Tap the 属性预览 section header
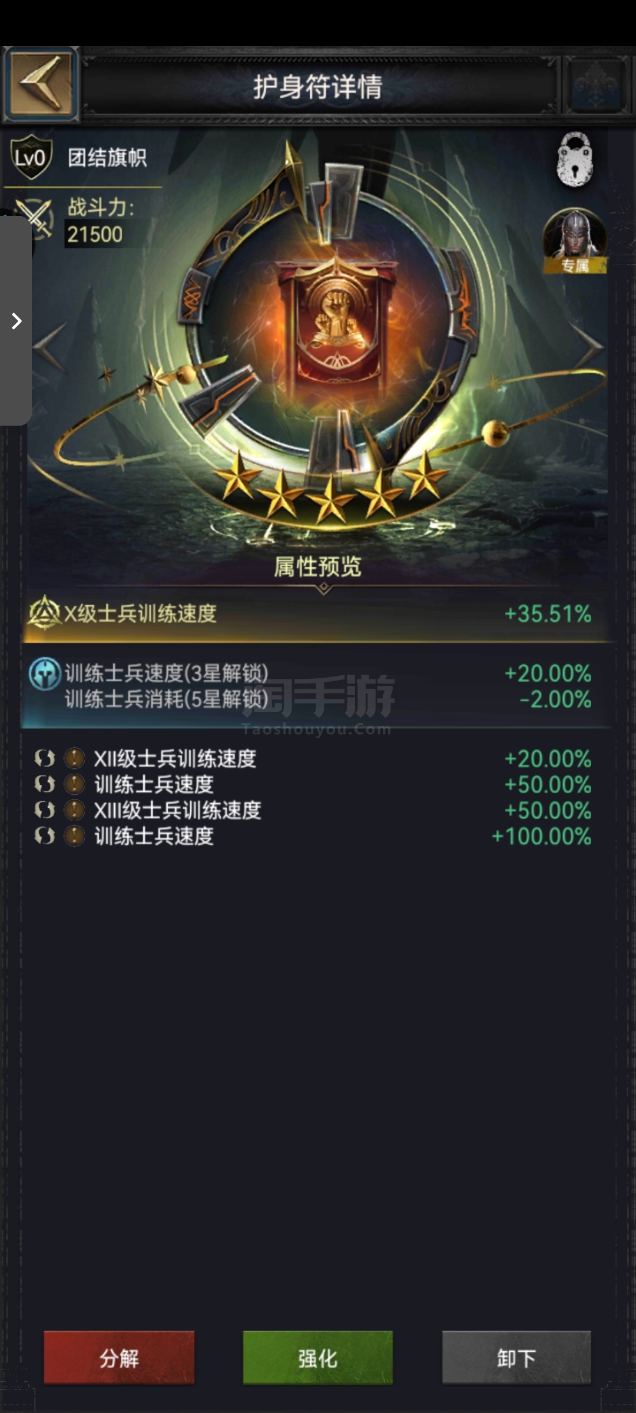The width and height of the screenshot is (636, 1413). 317,567
